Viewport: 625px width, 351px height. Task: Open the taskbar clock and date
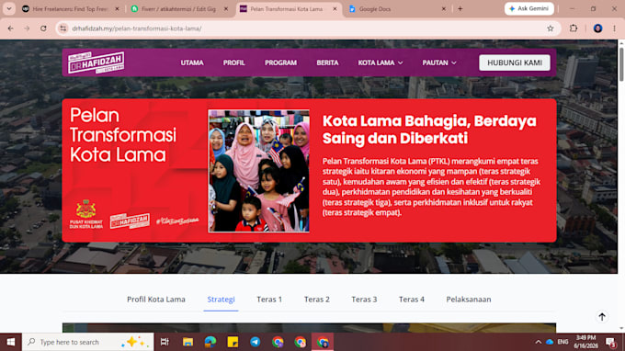click(585, 342)
